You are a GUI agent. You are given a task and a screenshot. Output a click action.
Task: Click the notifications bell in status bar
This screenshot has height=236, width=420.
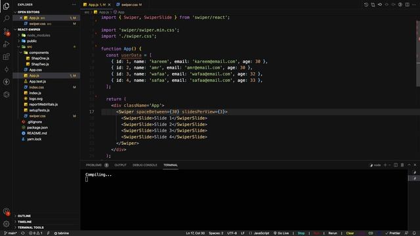pos(414,233)
